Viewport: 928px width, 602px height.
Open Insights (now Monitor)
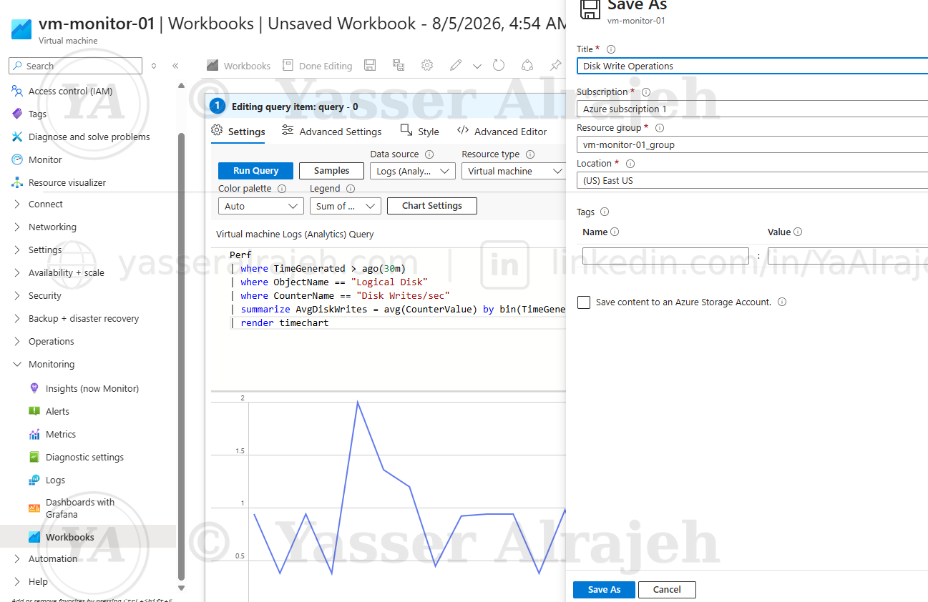(92, 388)
